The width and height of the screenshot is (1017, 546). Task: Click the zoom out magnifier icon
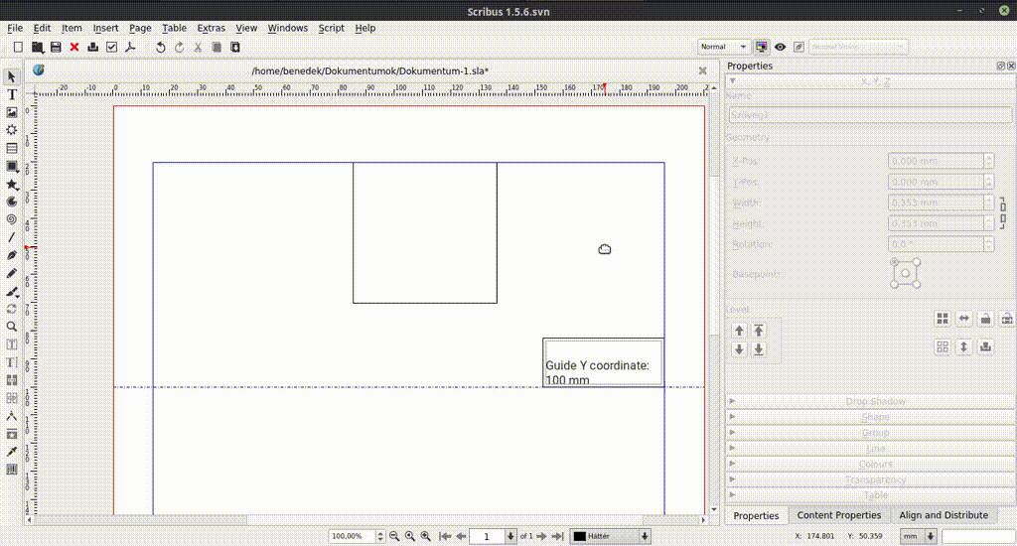pyautogui.click(x=394, y=536)
